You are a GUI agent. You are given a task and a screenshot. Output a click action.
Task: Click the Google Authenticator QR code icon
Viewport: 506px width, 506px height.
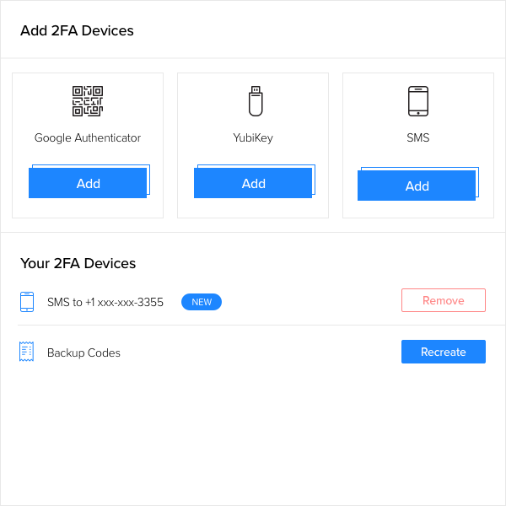point(88,101)
